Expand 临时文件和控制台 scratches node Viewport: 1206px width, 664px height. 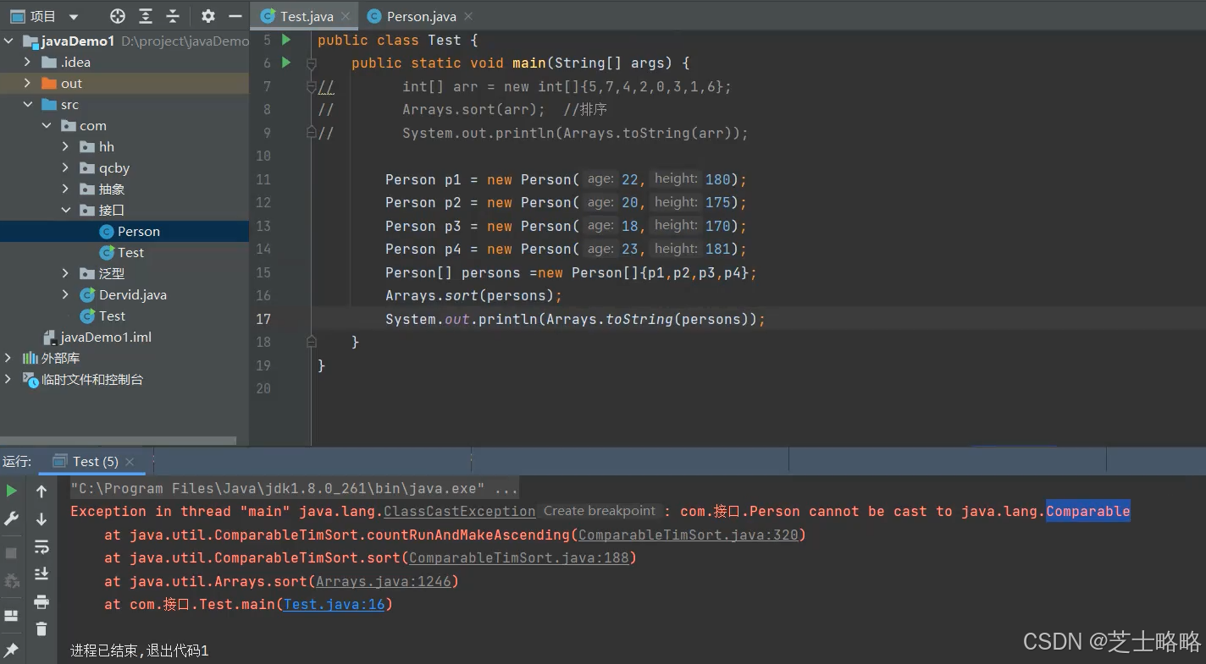(x=8, y=379)
